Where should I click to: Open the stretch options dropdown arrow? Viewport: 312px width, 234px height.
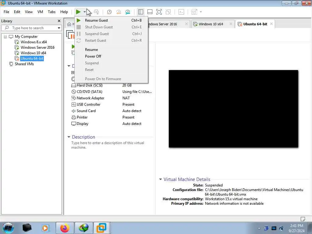pos(201,12)
